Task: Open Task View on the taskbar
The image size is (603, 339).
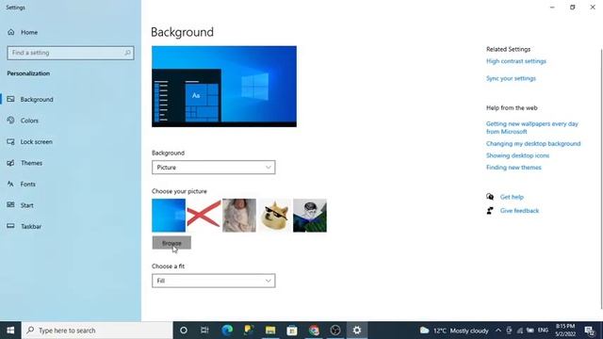Action: tap(204, 331)
